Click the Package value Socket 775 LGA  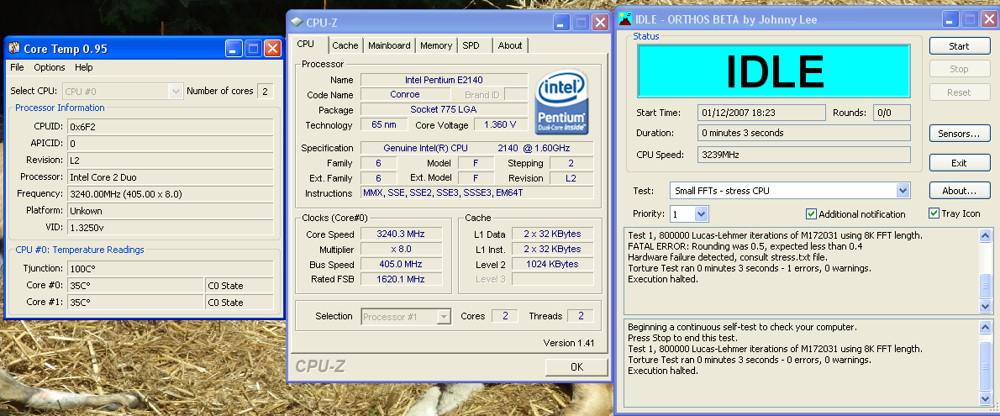point(445,110)
